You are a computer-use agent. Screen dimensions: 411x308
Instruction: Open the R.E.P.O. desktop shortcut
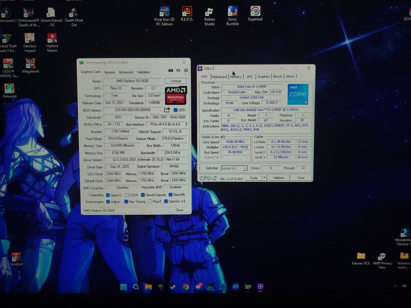[x=187, y=14]
